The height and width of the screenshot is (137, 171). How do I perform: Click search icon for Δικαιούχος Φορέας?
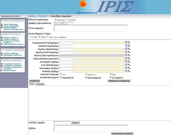click(x=126, y=68)
